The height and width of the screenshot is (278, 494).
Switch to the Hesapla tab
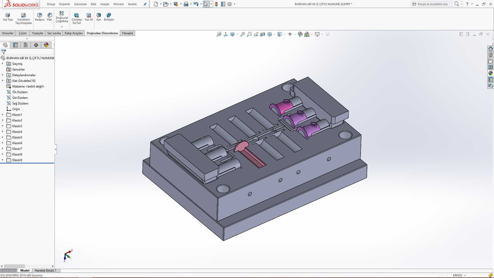128,33
